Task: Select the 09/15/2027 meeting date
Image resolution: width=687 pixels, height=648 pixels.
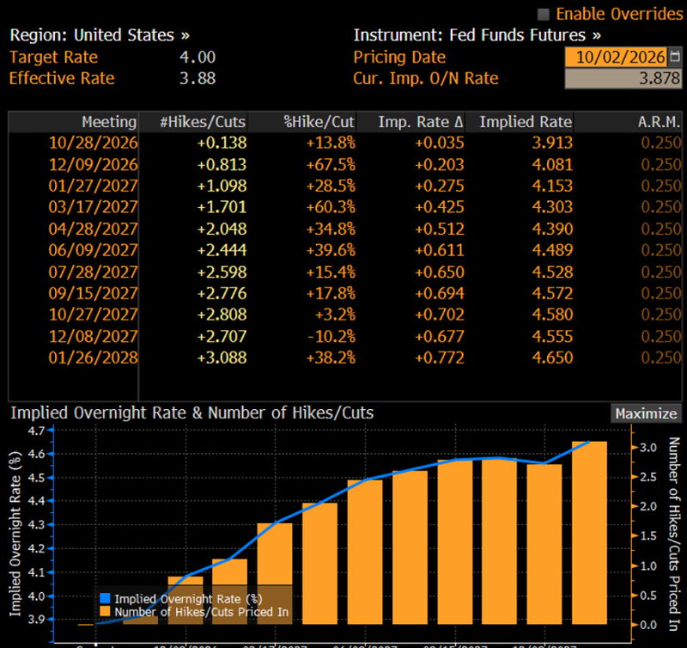Action: (x=93, y=293)
